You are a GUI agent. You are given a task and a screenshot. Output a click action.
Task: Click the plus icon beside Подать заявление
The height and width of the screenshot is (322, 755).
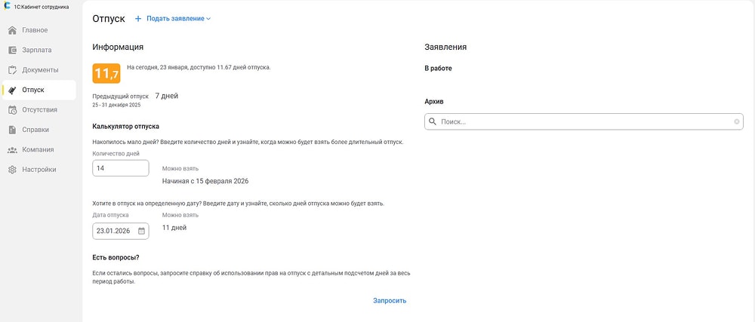(x=138, y=19)
